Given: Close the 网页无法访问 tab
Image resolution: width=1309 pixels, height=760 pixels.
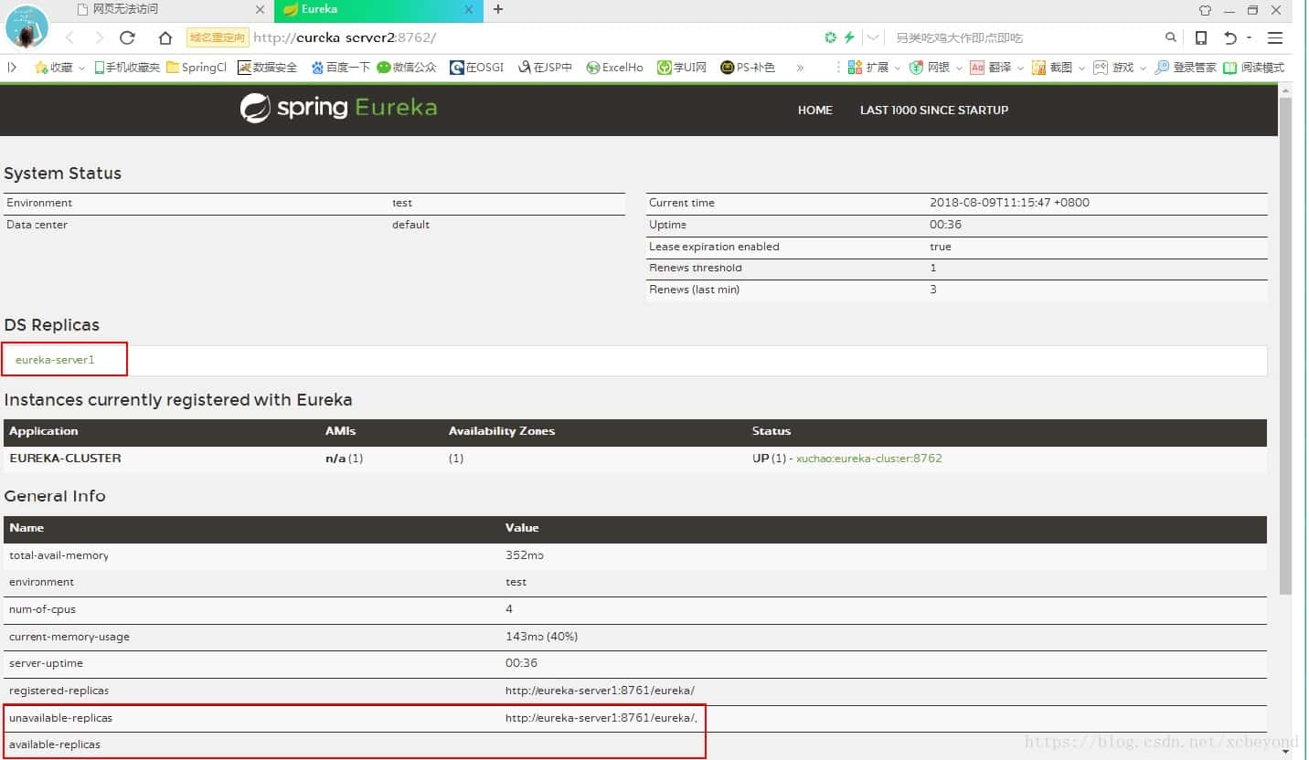Looking at the screenshot, I should (260, 9).
